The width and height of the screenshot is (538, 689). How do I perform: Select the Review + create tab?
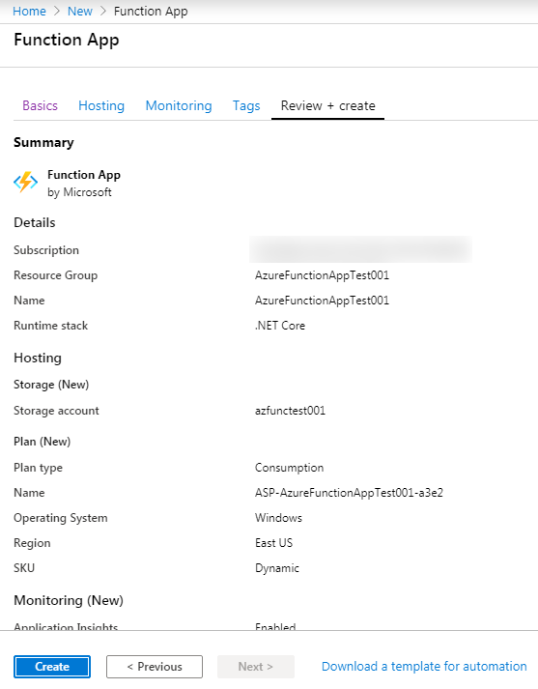328,106
